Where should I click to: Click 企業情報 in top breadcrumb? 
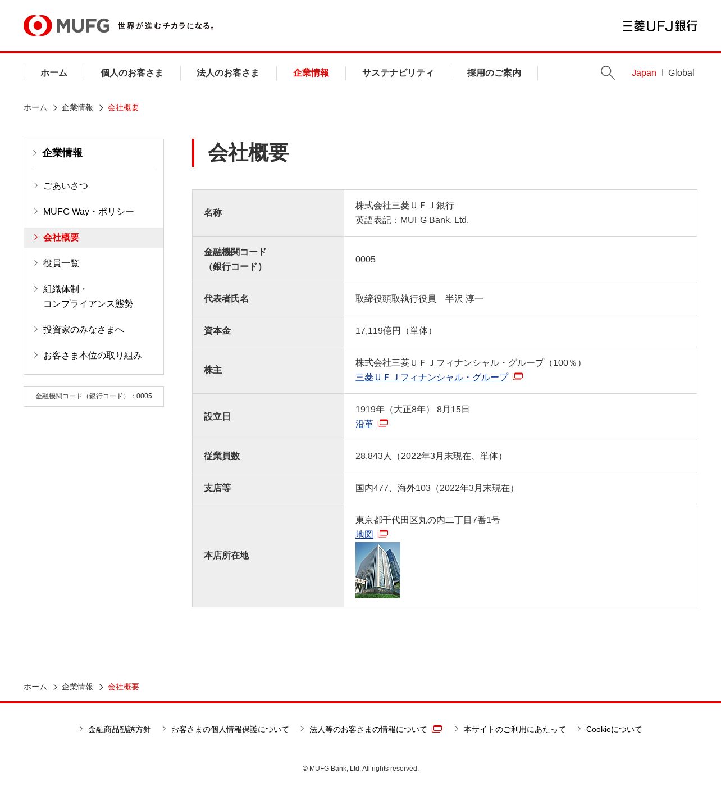tap(77, 108)
